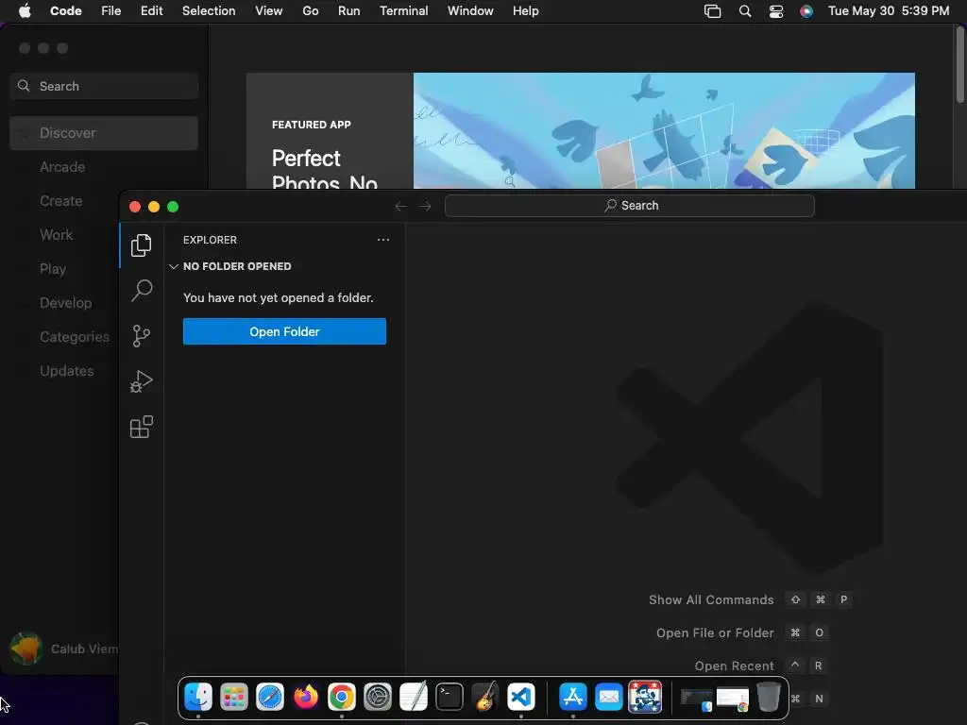Open the Source Control view
The height and width of the screenshot is (725, 967).
pos(142,336)
